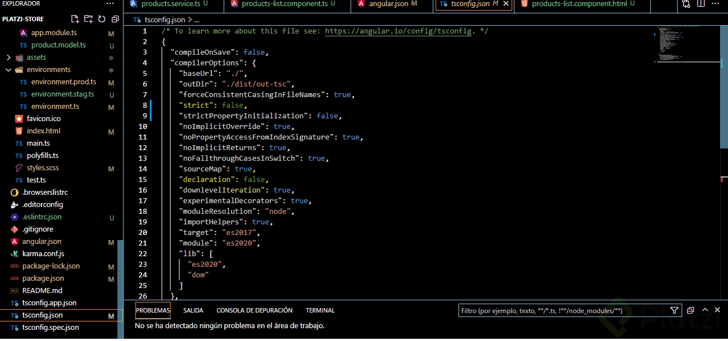This screenshot has height=341, width=728.
Task: Open the CONSOLA DE DEPURACIÓN tab
Action: (x=254, y=310)
